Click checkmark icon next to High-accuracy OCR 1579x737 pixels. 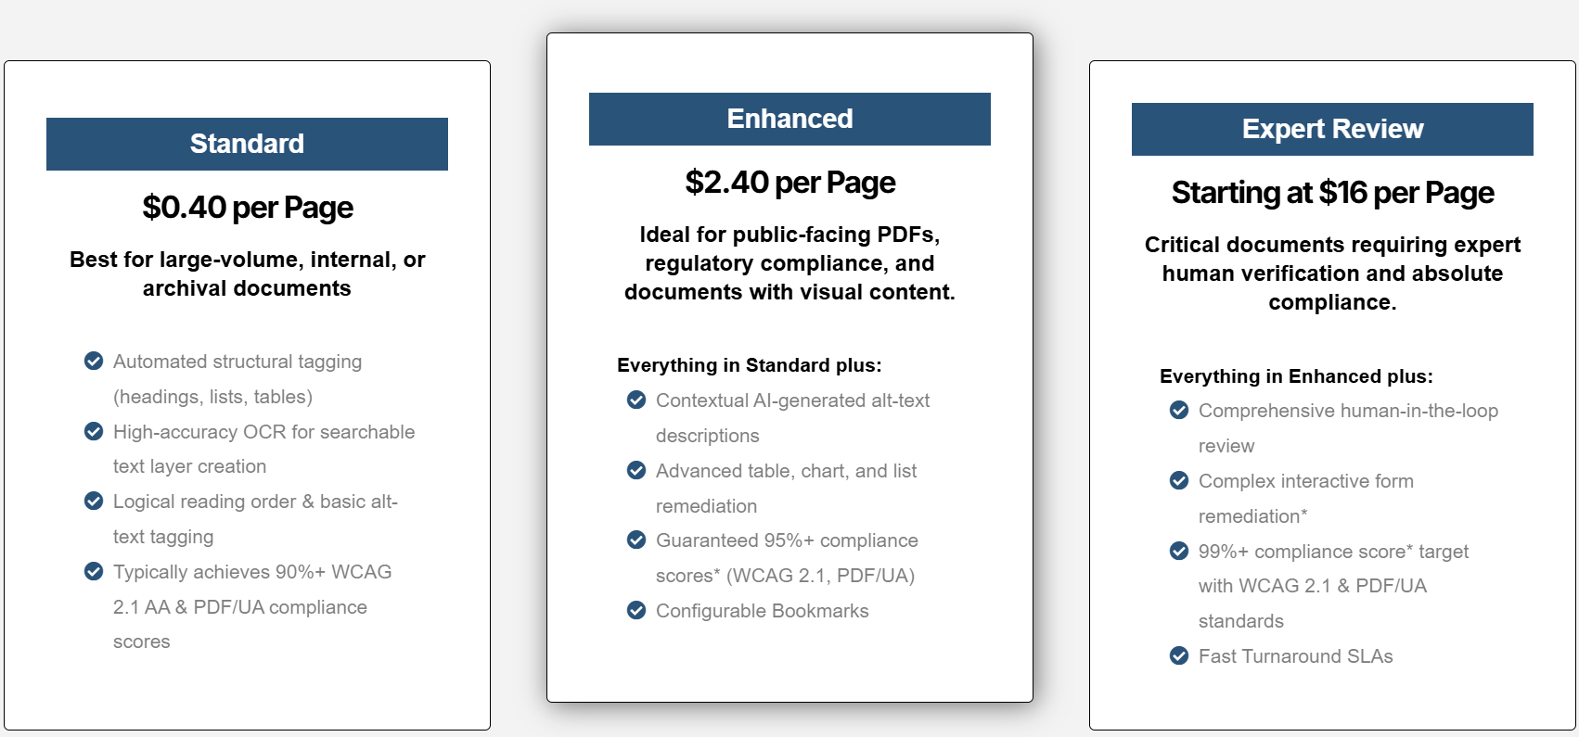coord(94,431)
